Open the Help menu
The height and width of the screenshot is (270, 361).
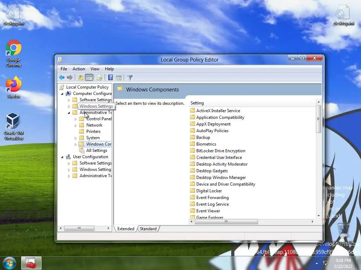(109, 69)
